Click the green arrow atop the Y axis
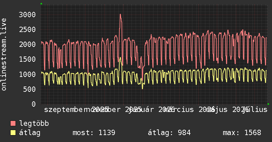Viewport: 272px width, 142px height. [41, 4]
